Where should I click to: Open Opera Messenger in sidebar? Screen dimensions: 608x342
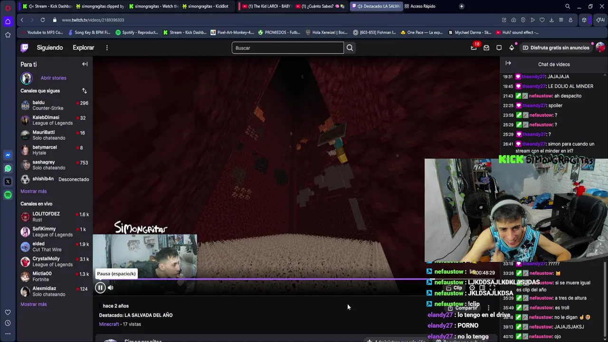pos(8,155)
